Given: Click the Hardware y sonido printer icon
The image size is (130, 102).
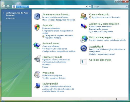Looking at the screenshot, I should 37,59.
